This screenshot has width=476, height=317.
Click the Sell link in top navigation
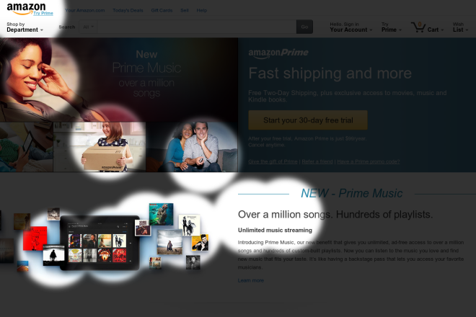(184, 10)
